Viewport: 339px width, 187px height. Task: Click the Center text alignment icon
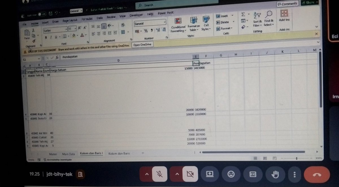point(98,34)
